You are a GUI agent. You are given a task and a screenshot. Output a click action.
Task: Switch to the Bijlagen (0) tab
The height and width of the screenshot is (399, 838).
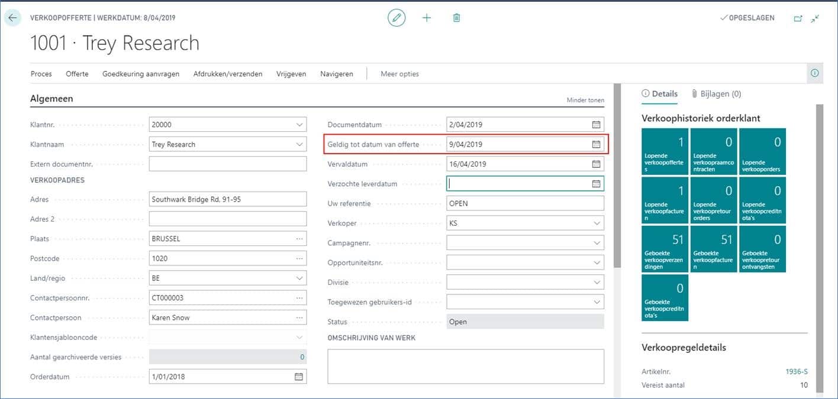click(x=716, y=93)
